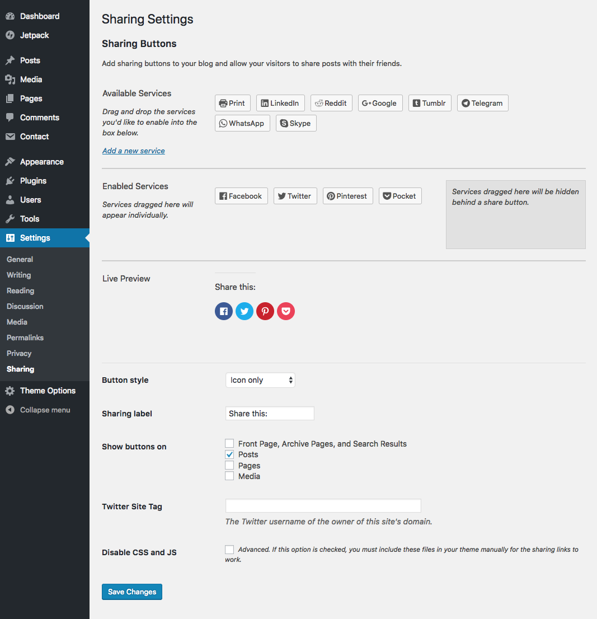597x619 pixels.
Task: Click the Save Changes button
Action: [x=132, y=592]
